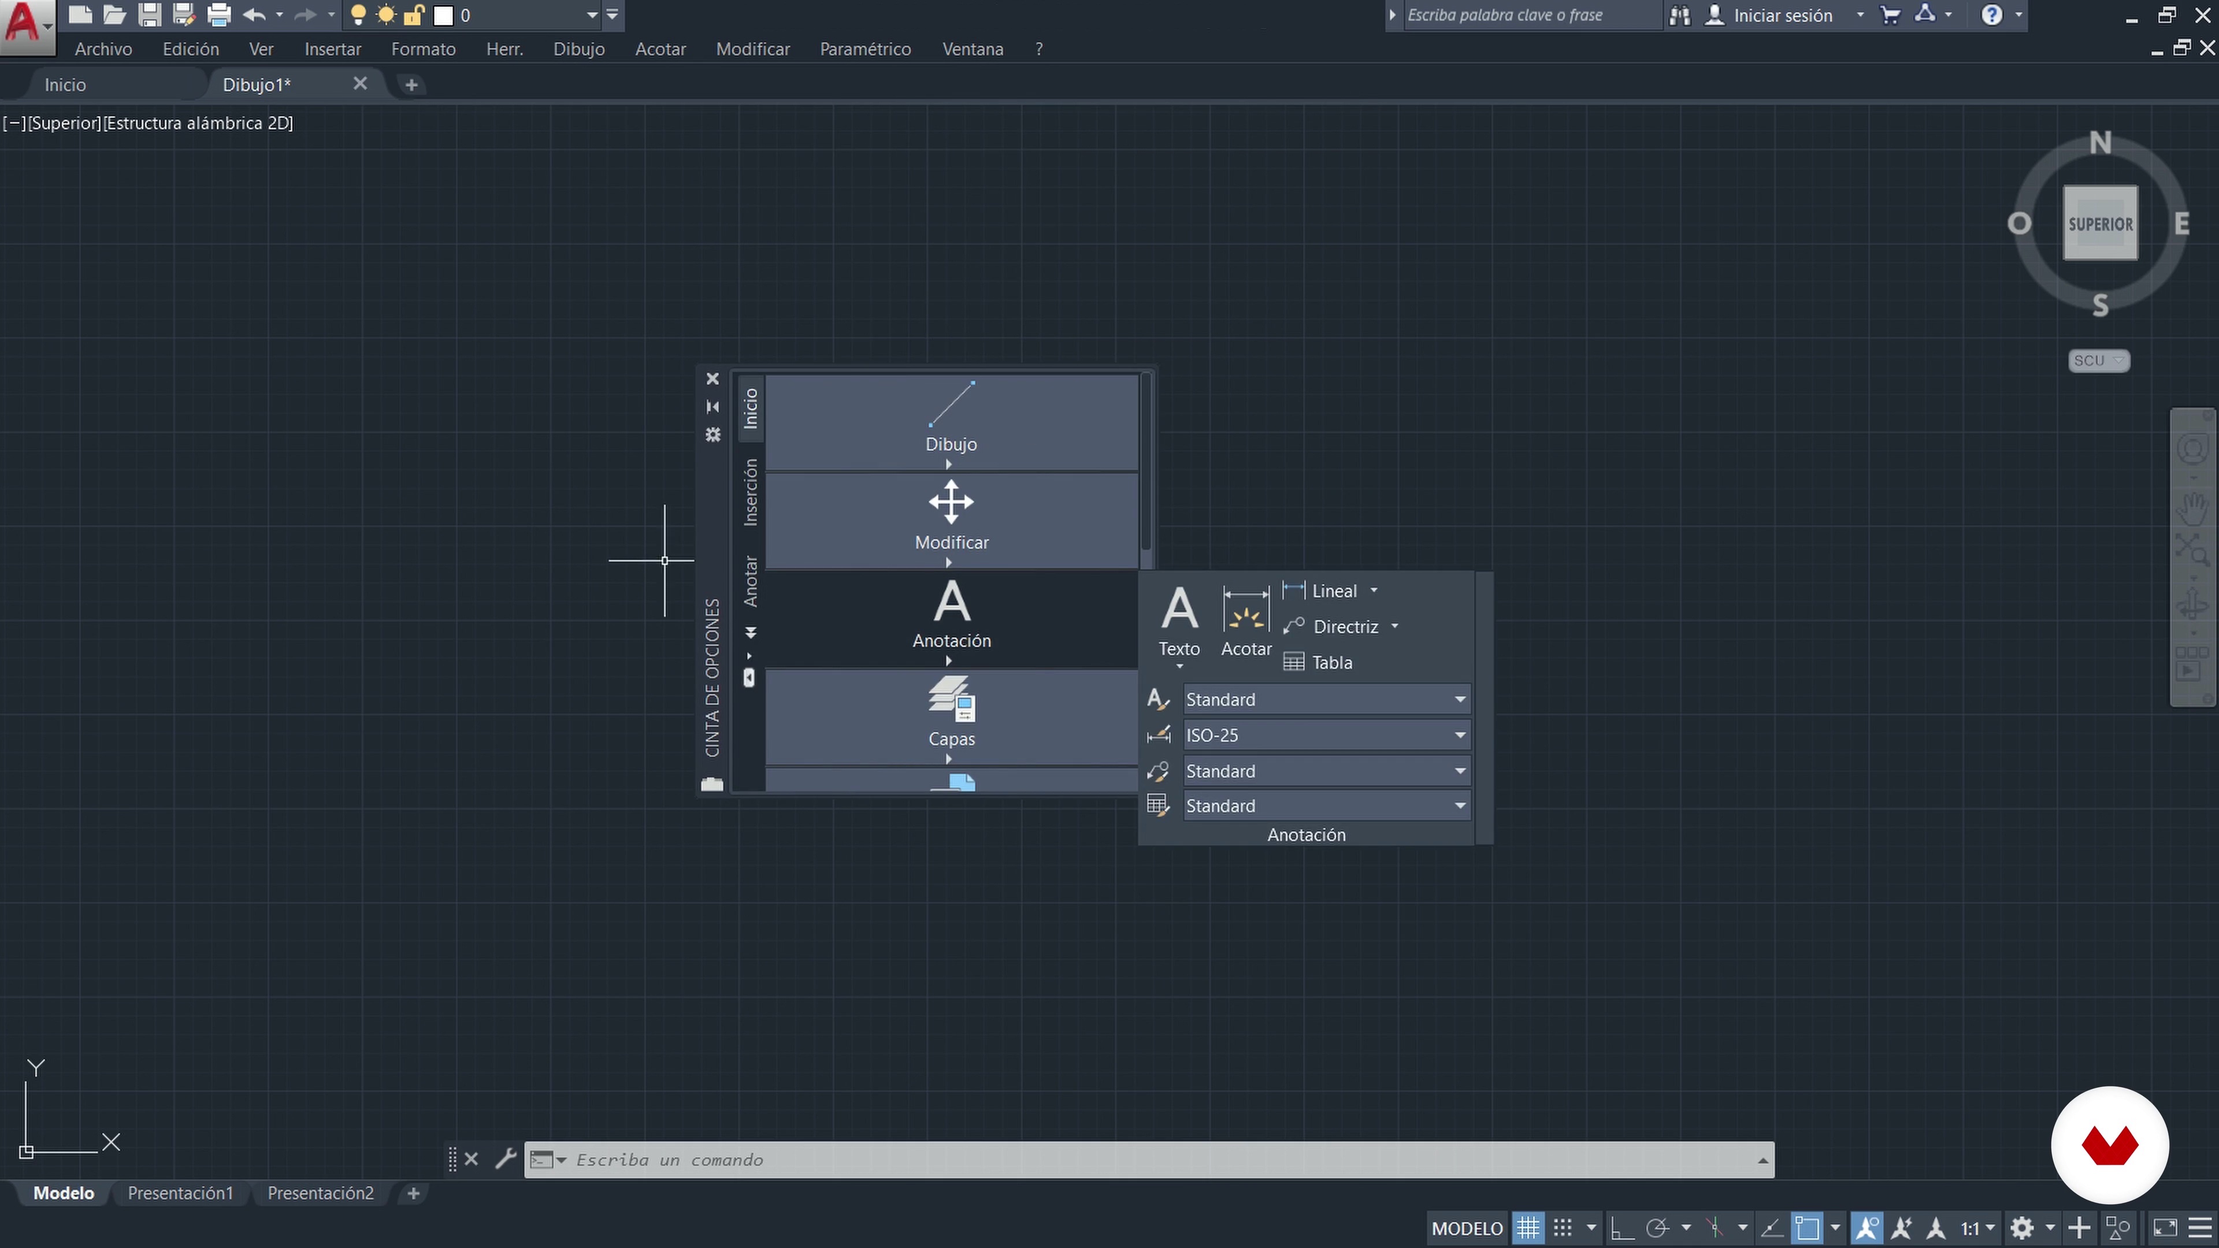Toggle ortho mode in status bar
The height and width of the screenshot is (1248, 2219).
click(1622, 1227)
